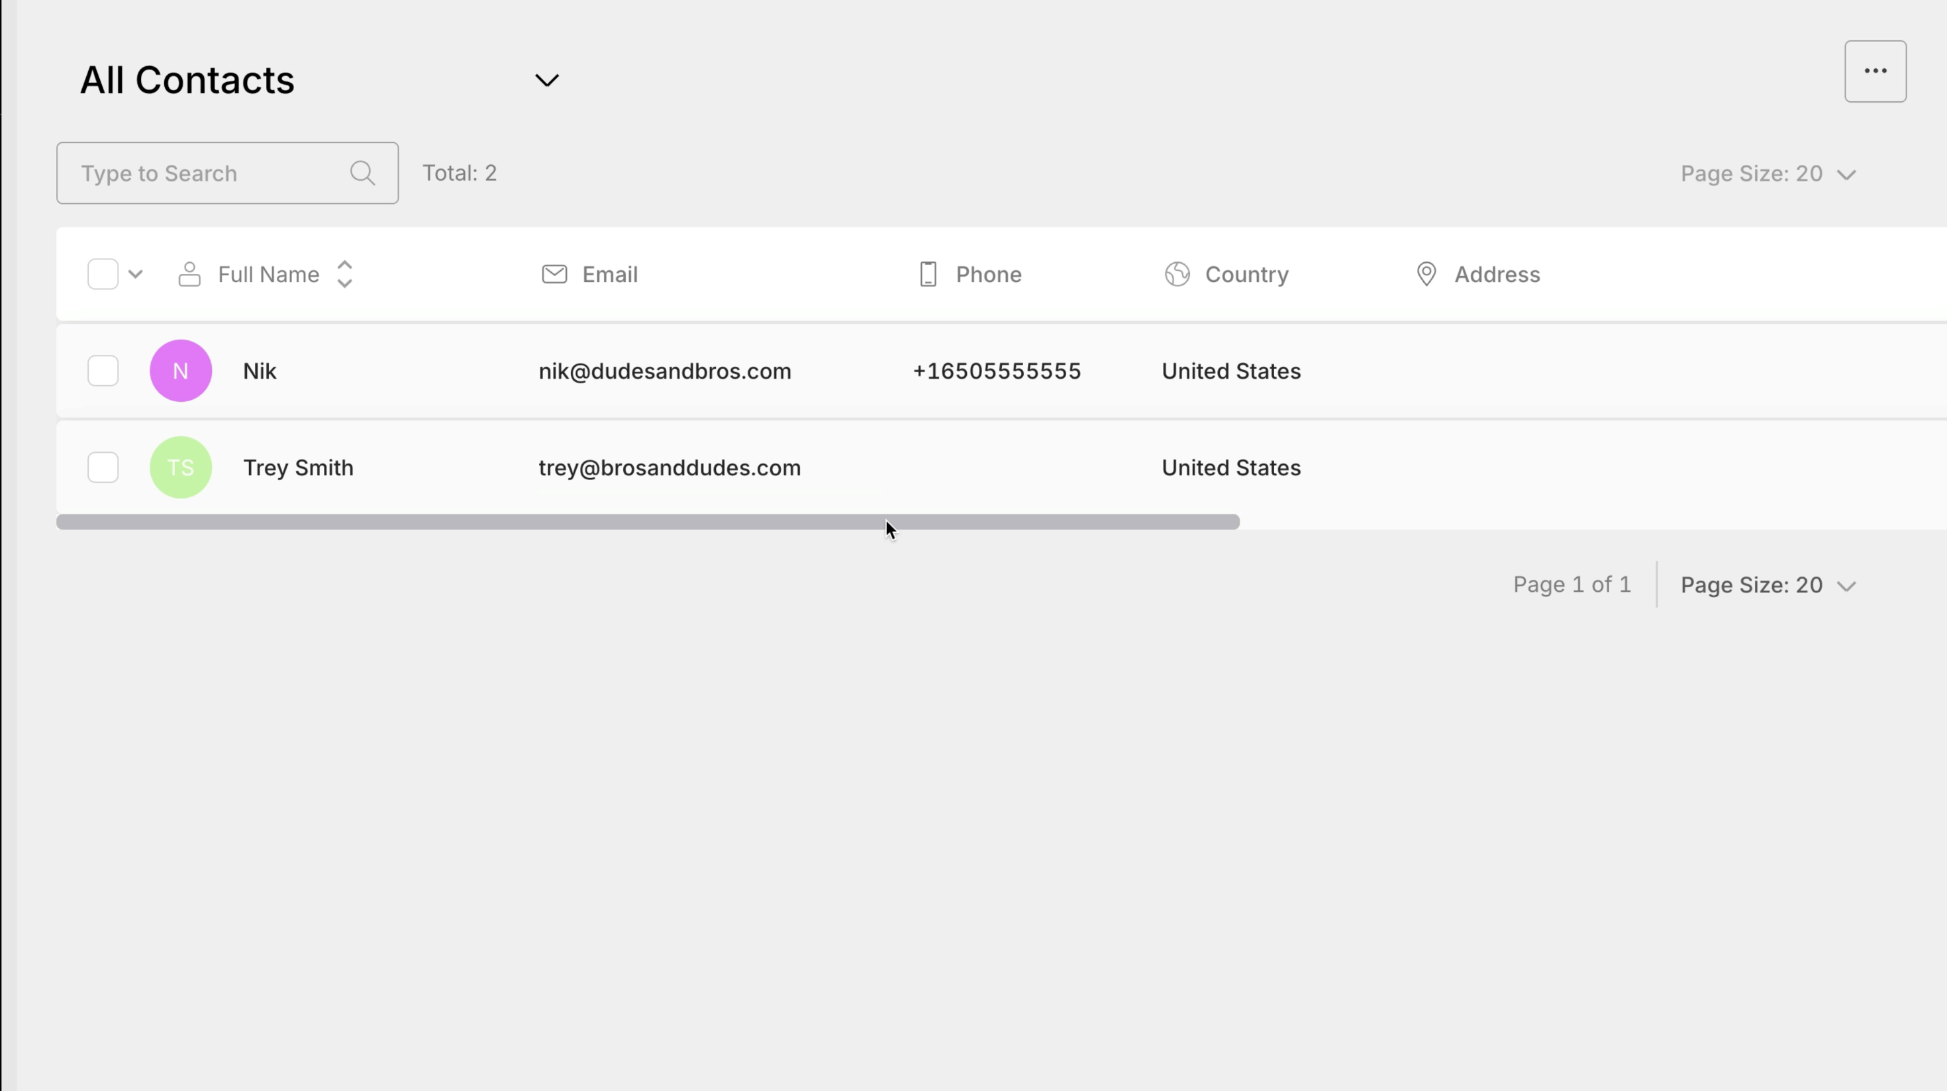The height and width of the screenshot is (1091, 1947).
Task: Expand the All Contacts view dropdown
Action: (x=546, y=80)
